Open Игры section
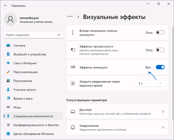Viewport: 174px width, 140px height. point(34,107)
